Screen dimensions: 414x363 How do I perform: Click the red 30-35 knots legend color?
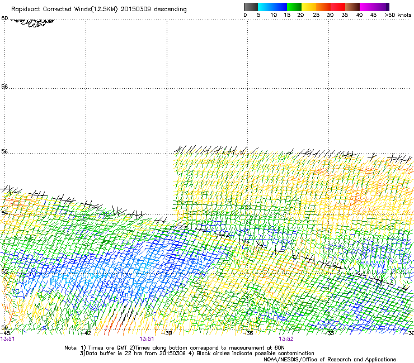[x=338, y=7]
